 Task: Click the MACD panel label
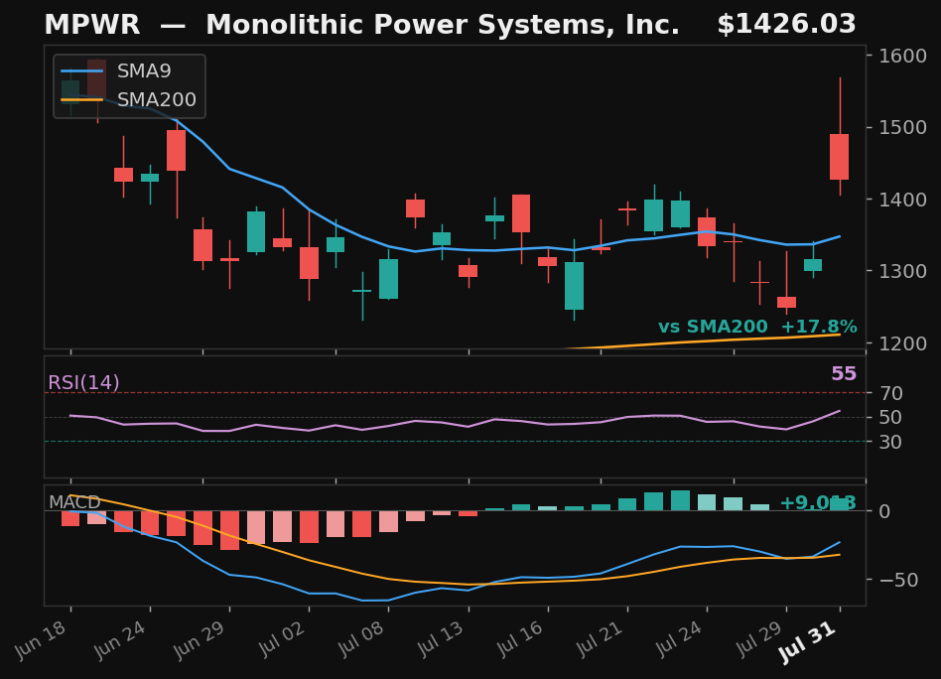(x=74, y=502)
